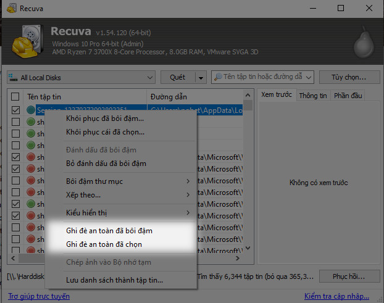The width and height of the screenshot is (384, 303).
Task: Switch to the Thông tin tab
Action: tap(312, 96)
